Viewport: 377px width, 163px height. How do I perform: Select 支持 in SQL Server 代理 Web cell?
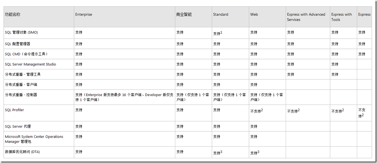point(254,126)
